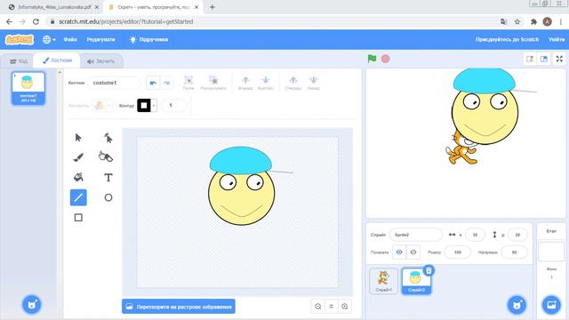Click Convert to Bitmap button
The image size is (569, 320).
[179, 307]
